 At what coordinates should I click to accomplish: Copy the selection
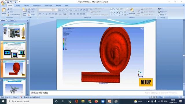(10, 12)
